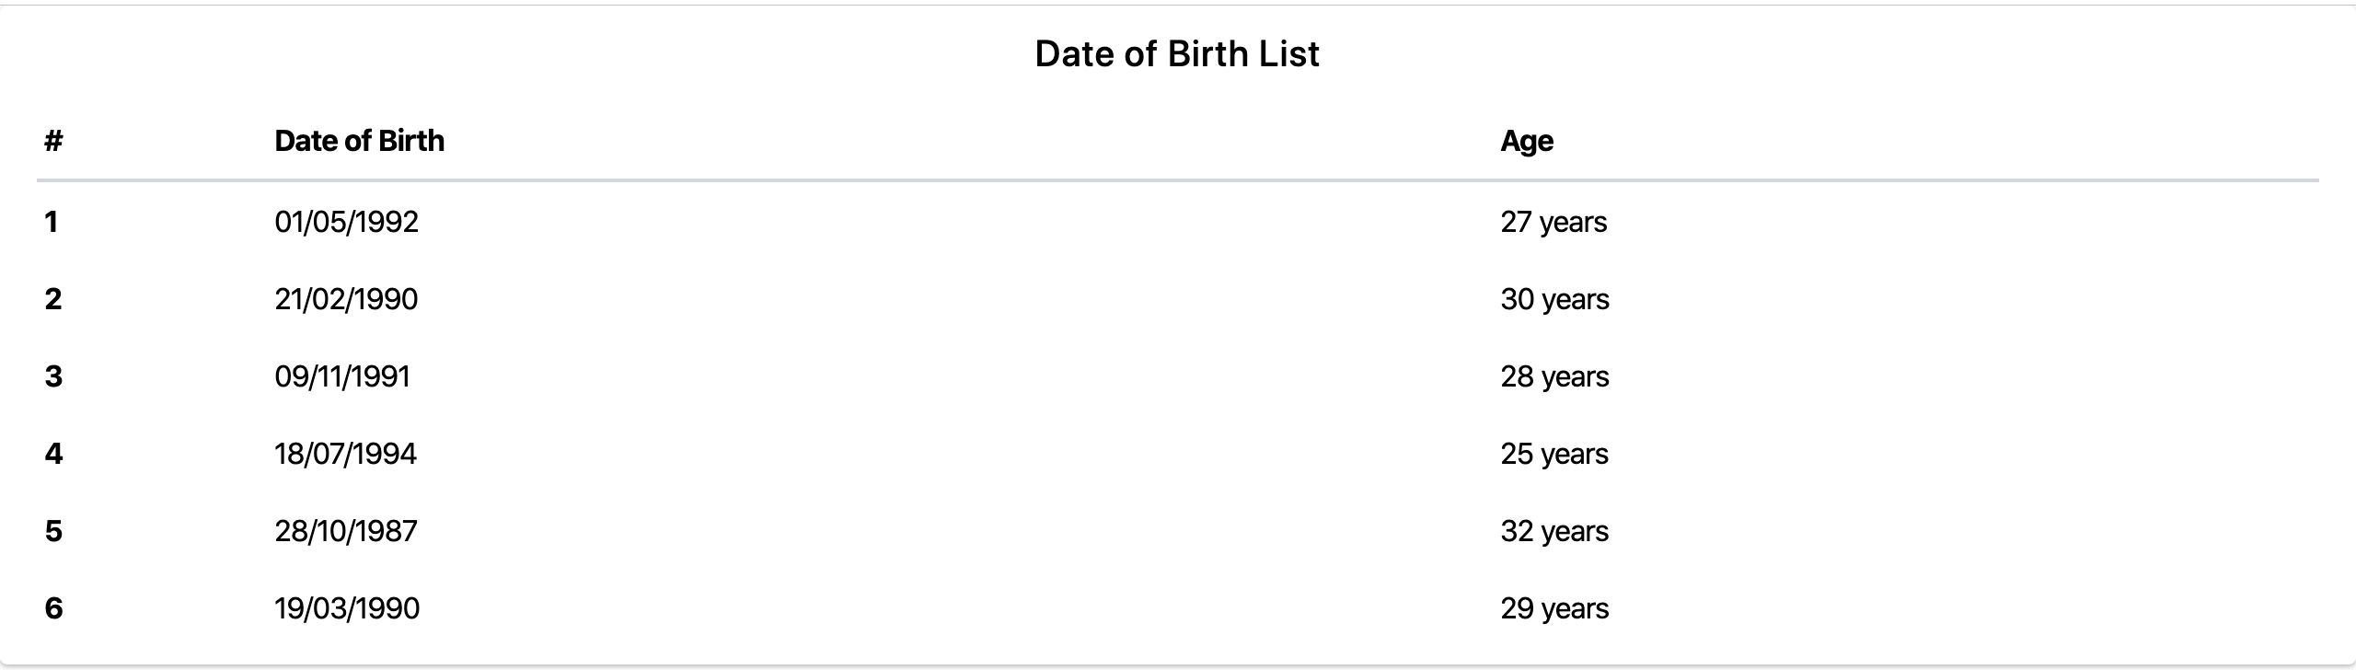Click the 28 years age cell
This screenshot has height=670, width=2356.
(1554, 377)
